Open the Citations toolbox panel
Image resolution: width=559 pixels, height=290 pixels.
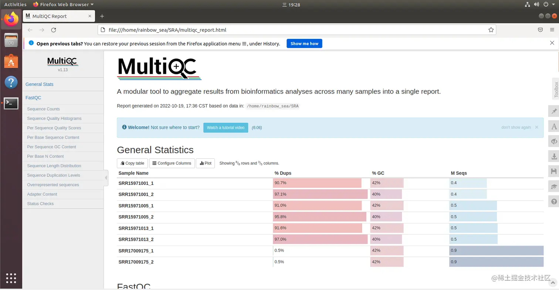[x=553, y=186]
